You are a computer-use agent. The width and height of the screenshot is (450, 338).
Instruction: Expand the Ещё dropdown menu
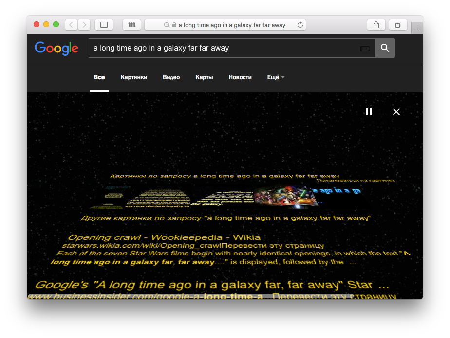(276, 77)
